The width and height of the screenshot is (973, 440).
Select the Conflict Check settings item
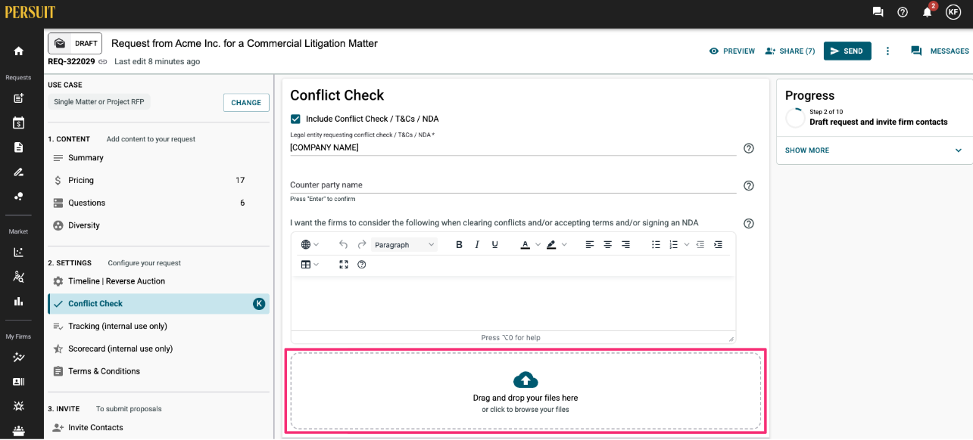tap(158, 304)
